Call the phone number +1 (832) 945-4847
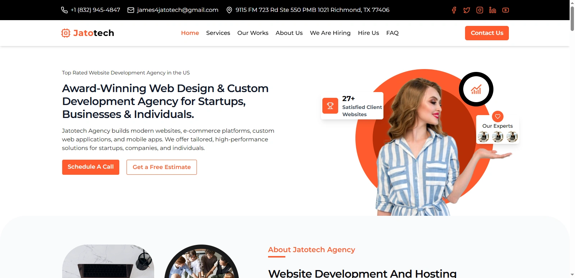575x278 pixels. pyautogui.click(x=96, y=10)
